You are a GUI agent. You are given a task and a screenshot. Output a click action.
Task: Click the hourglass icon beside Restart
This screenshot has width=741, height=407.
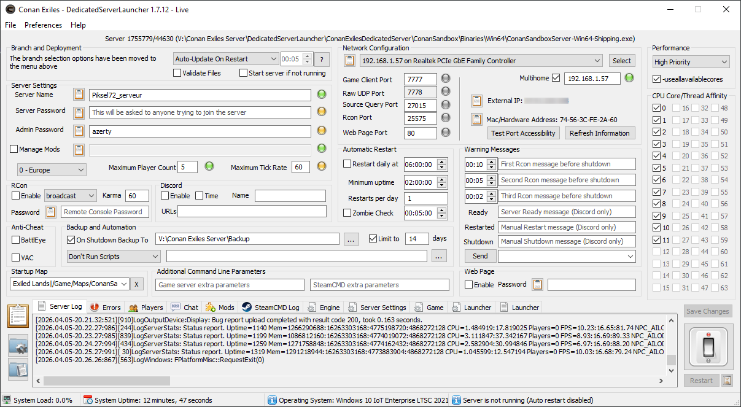coord(727,381)
